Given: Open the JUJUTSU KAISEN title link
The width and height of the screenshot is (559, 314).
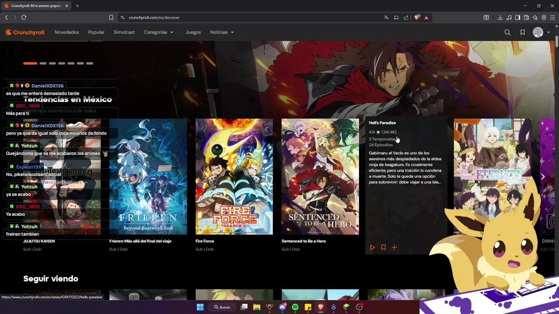Looking at the screenshot, I should tap(39, 241).
